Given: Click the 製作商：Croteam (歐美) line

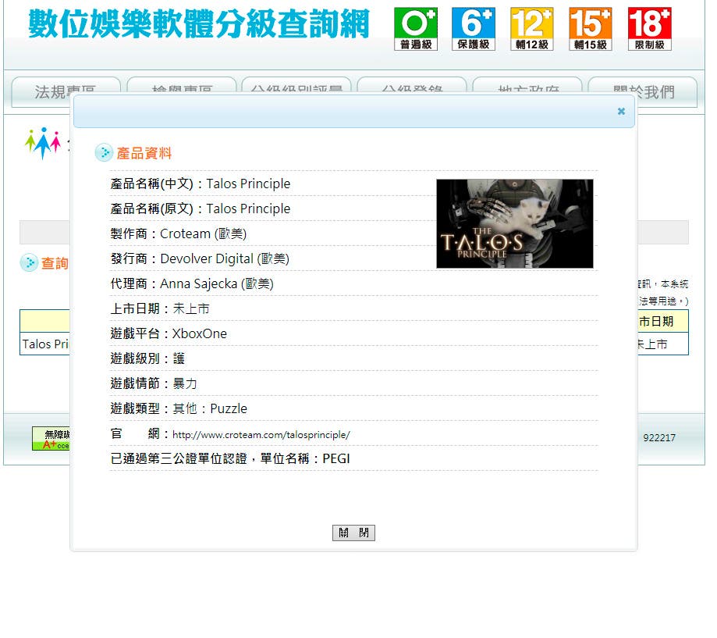Looking at the screenshot, I should pos(179,233).
